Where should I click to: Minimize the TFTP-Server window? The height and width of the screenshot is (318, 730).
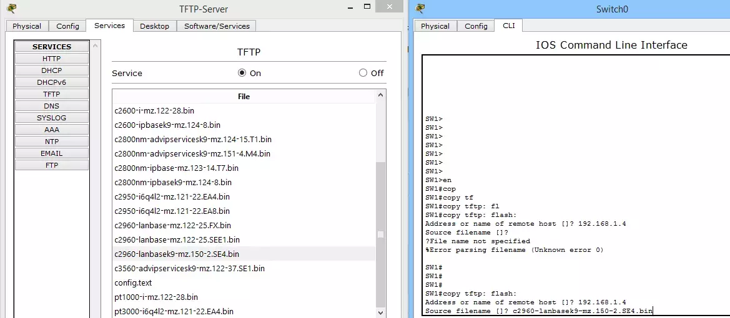[x=350, y=8]
